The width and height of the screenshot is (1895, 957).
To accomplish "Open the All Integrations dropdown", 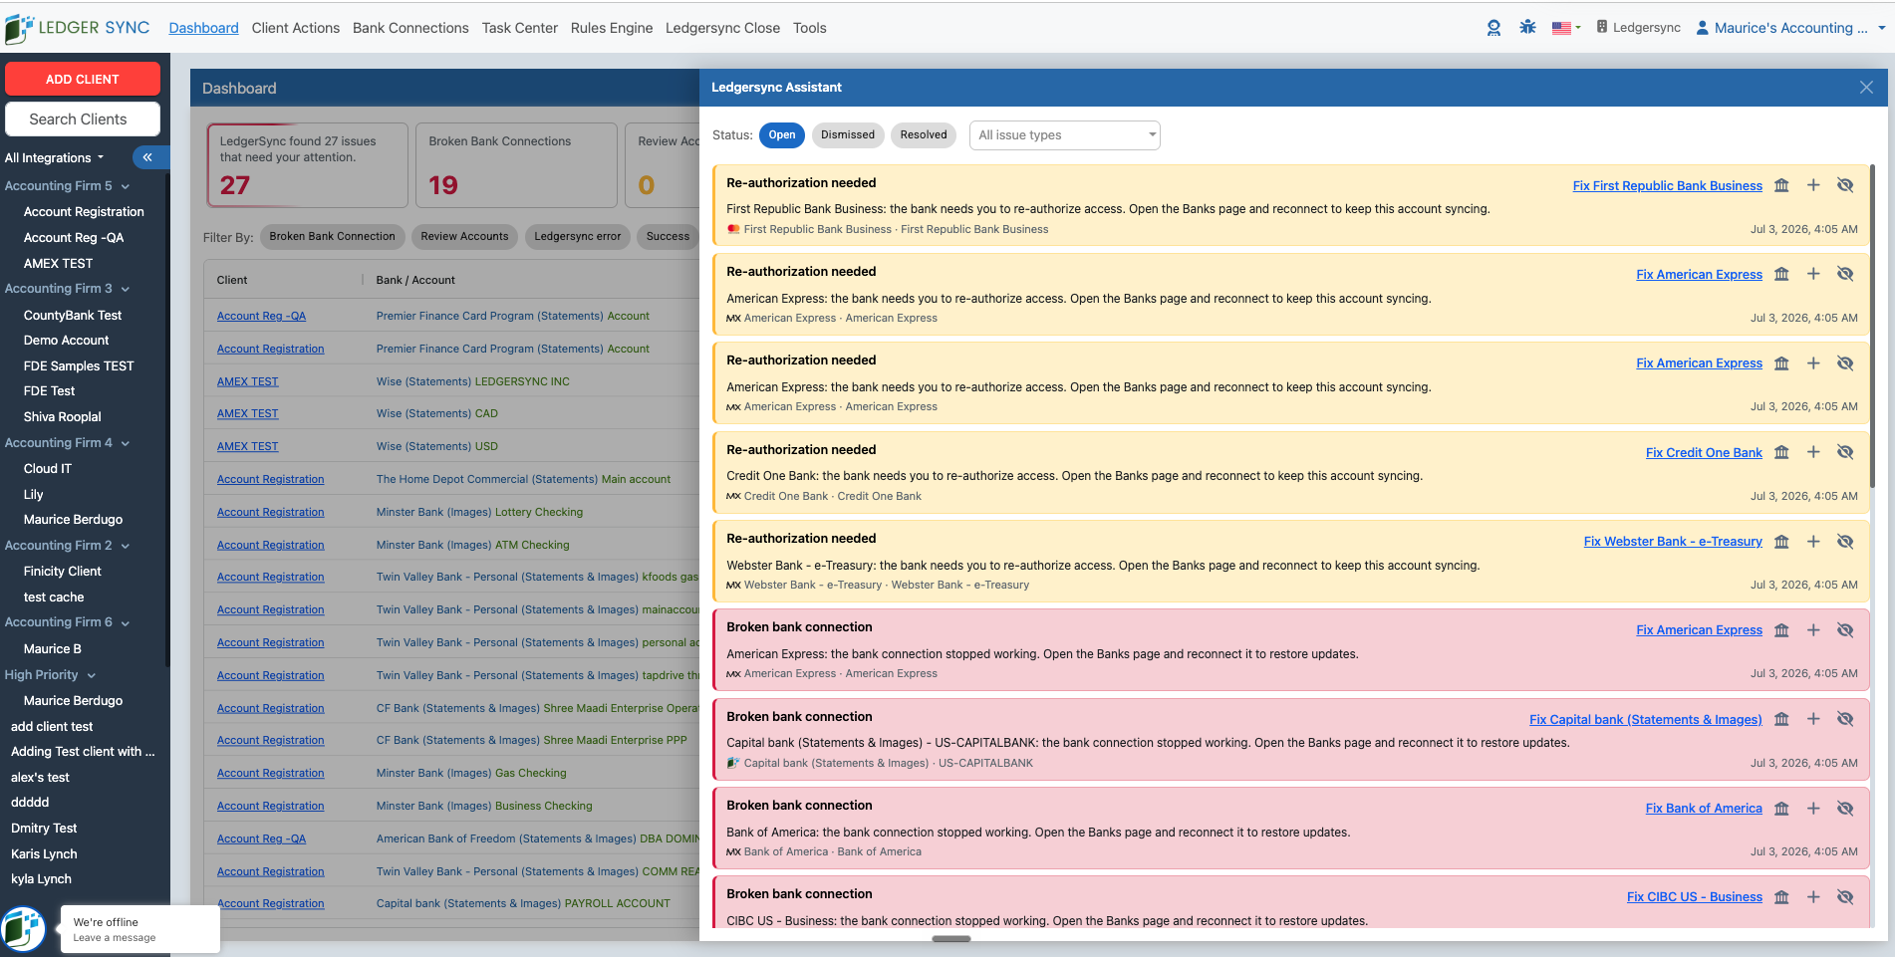I will 55,157.
